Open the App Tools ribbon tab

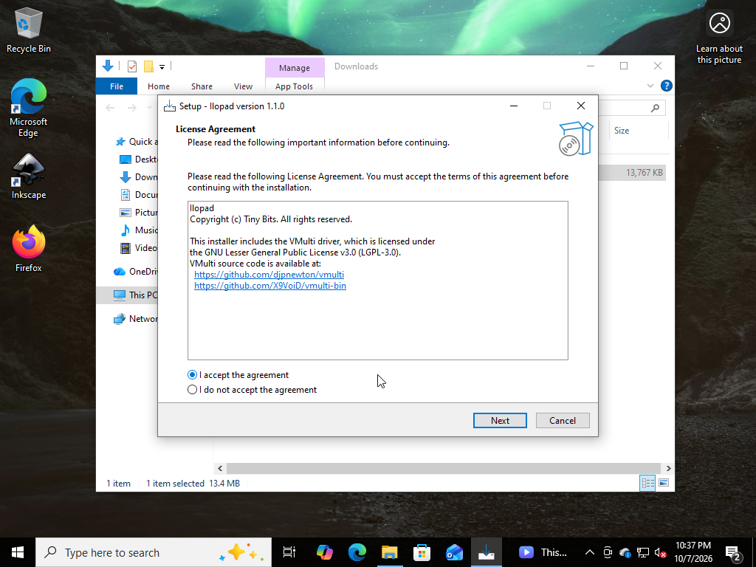(x=294, y=86)
